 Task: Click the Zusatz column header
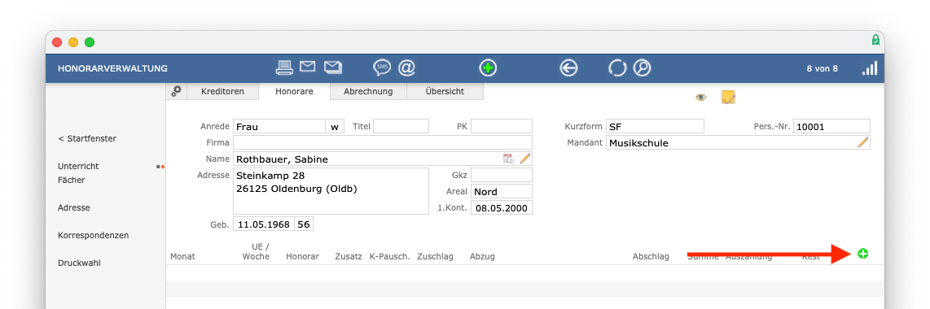pyautogui.click(x=349, y=256)
